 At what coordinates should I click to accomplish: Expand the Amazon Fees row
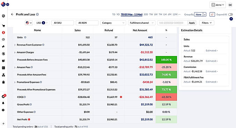pos(15,67)
